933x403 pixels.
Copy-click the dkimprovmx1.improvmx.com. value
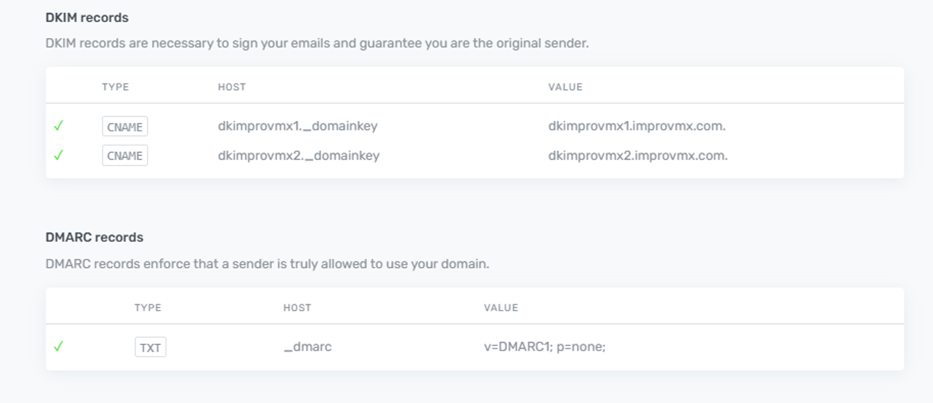pyautogui.click(x=636, y=126)
